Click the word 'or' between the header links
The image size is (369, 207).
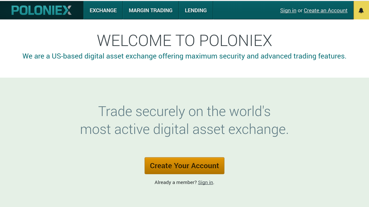(300, 10)
